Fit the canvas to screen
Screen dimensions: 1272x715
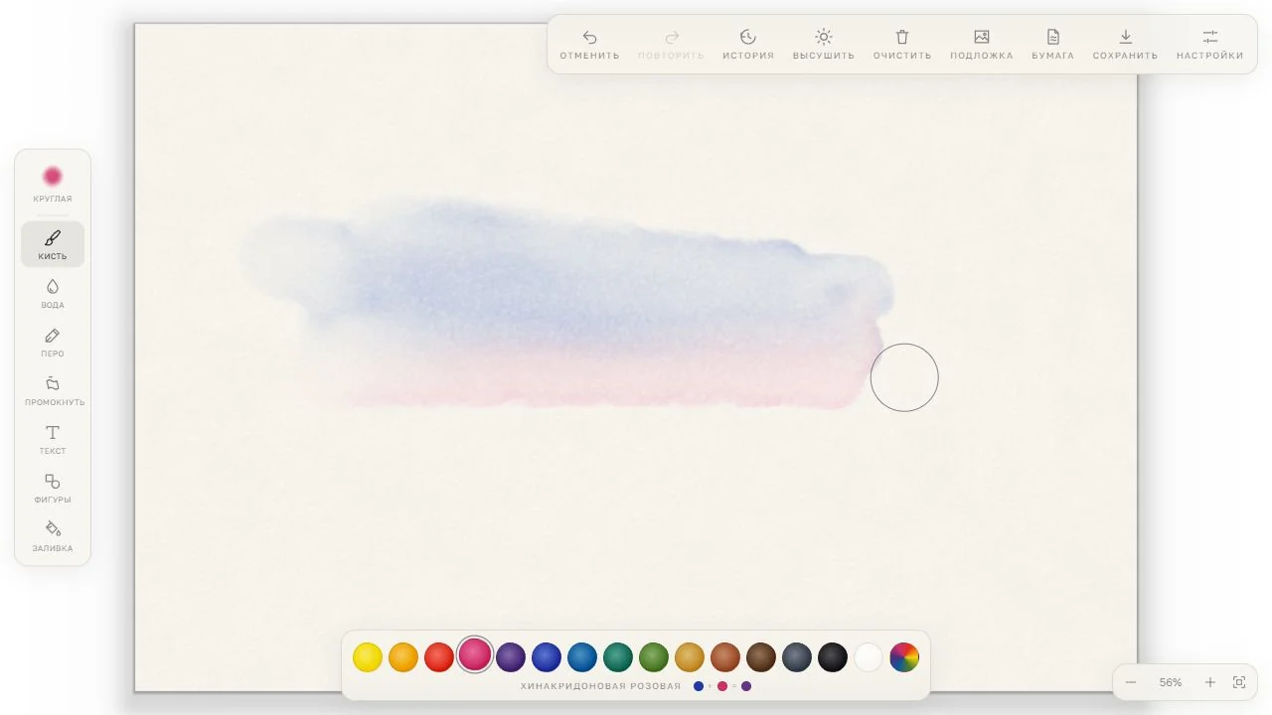(x=1239, y=682)
